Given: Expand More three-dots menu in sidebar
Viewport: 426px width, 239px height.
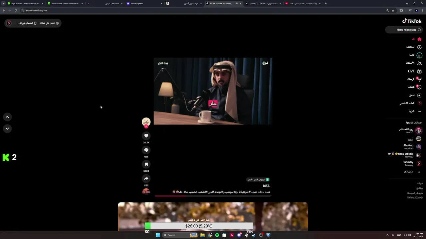Looking at the screenshot, I should click(x=419, y=111).
